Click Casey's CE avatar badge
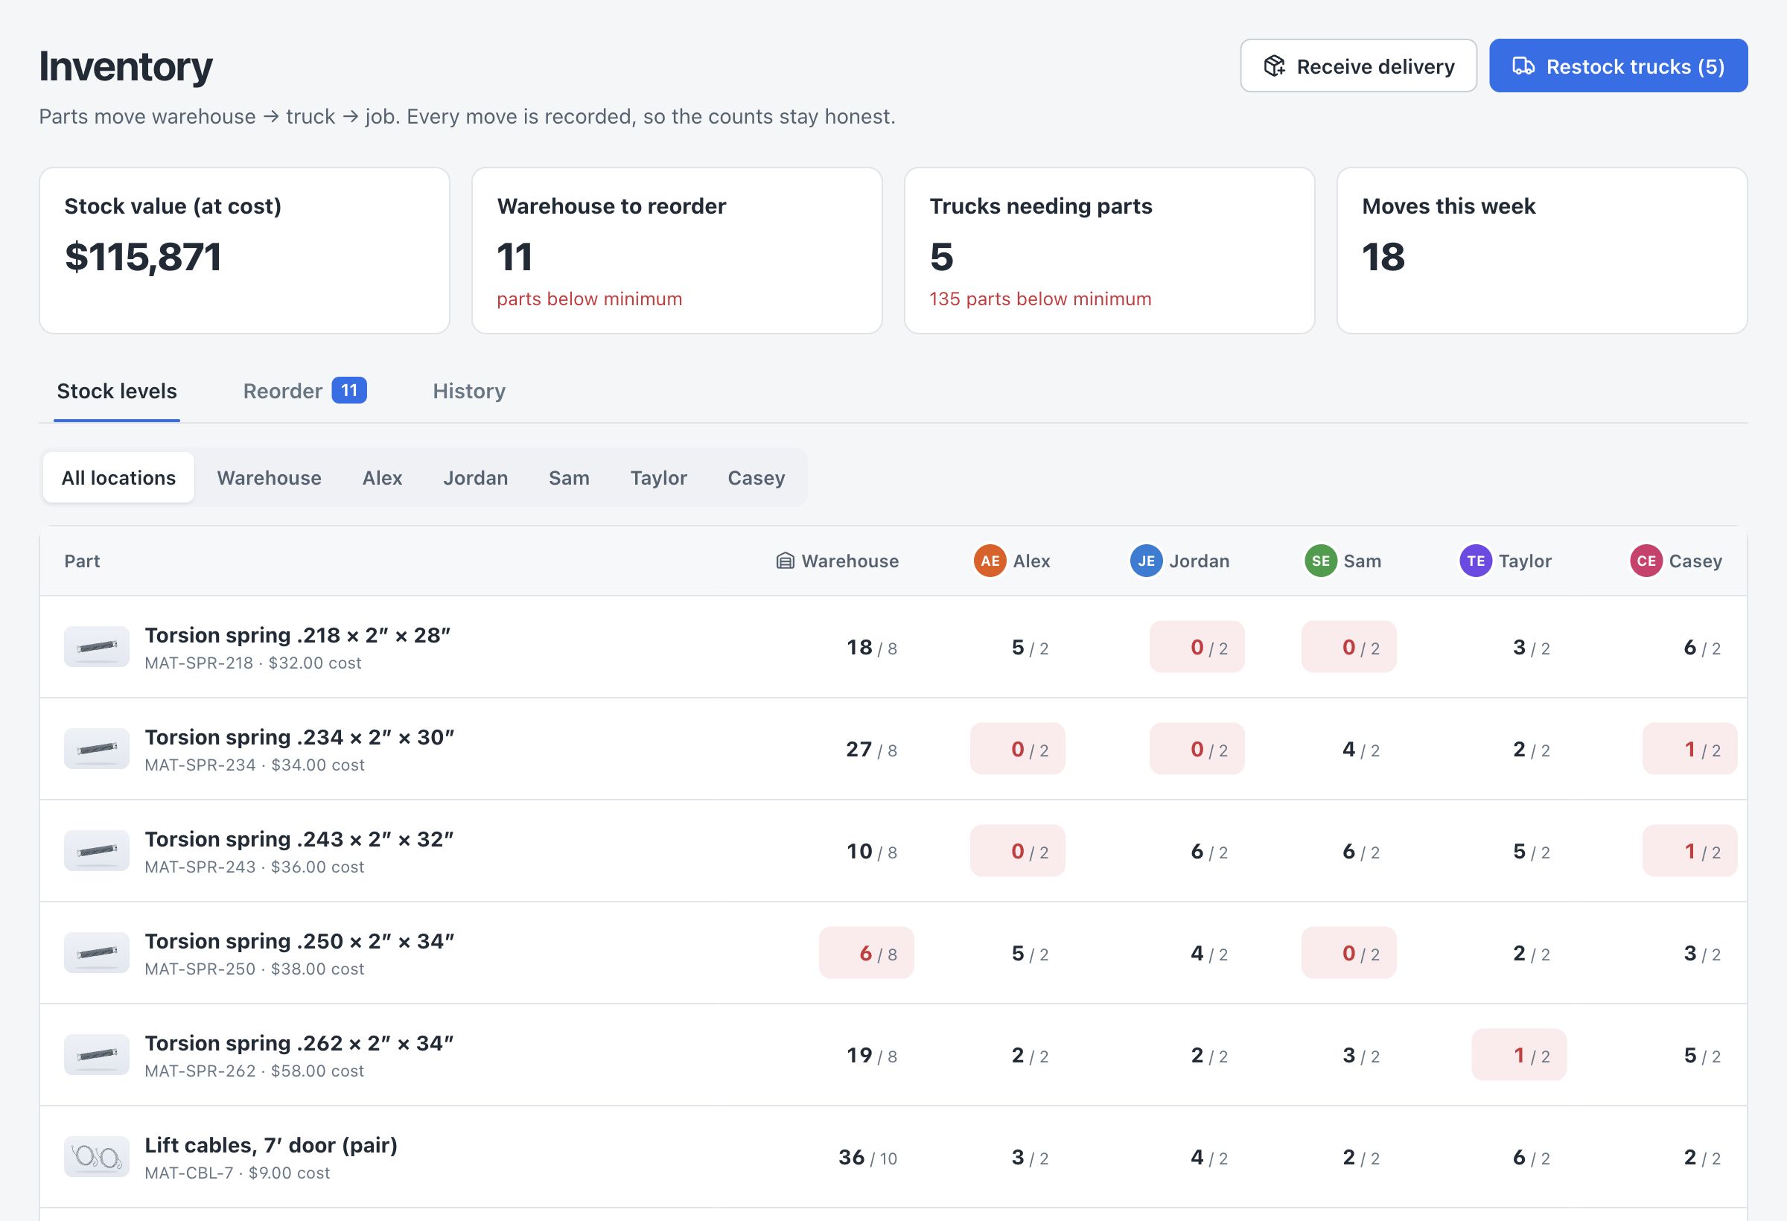Screen dimensions: 1787x1221 coord(1646,561)
